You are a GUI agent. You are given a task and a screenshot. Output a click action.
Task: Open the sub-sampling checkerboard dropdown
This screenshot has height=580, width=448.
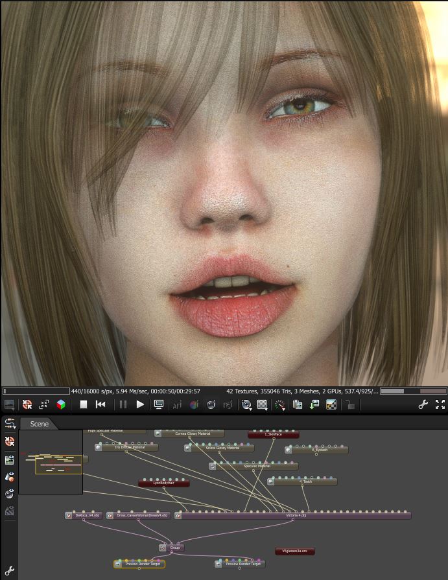(x=263, y=405)
